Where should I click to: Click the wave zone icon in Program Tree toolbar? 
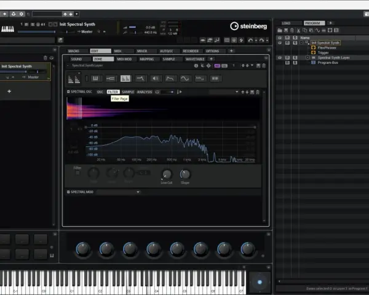(x=317, y=30)
